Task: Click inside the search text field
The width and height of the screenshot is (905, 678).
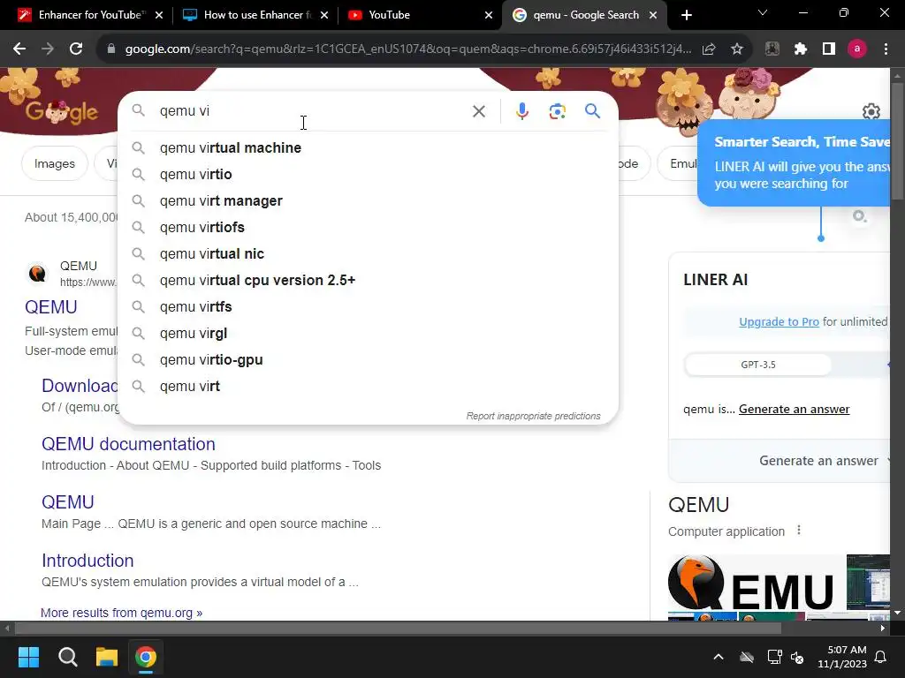Action: 312,110
